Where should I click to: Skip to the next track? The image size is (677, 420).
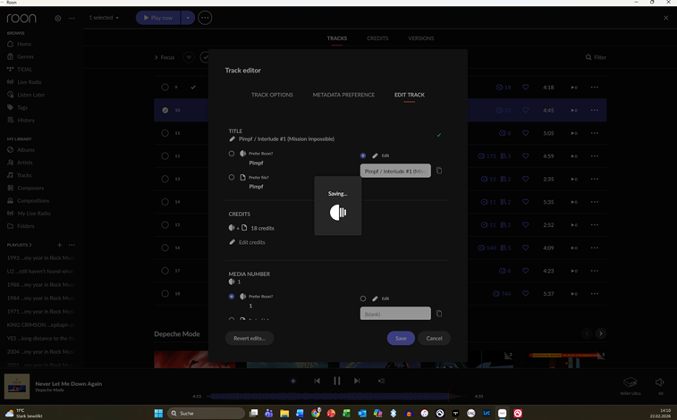(357, 381)
